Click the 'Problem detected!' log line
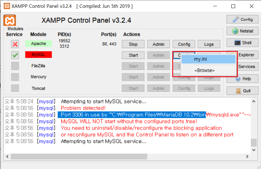The height and width of the screenshot is (169, 261). [83, 108]
